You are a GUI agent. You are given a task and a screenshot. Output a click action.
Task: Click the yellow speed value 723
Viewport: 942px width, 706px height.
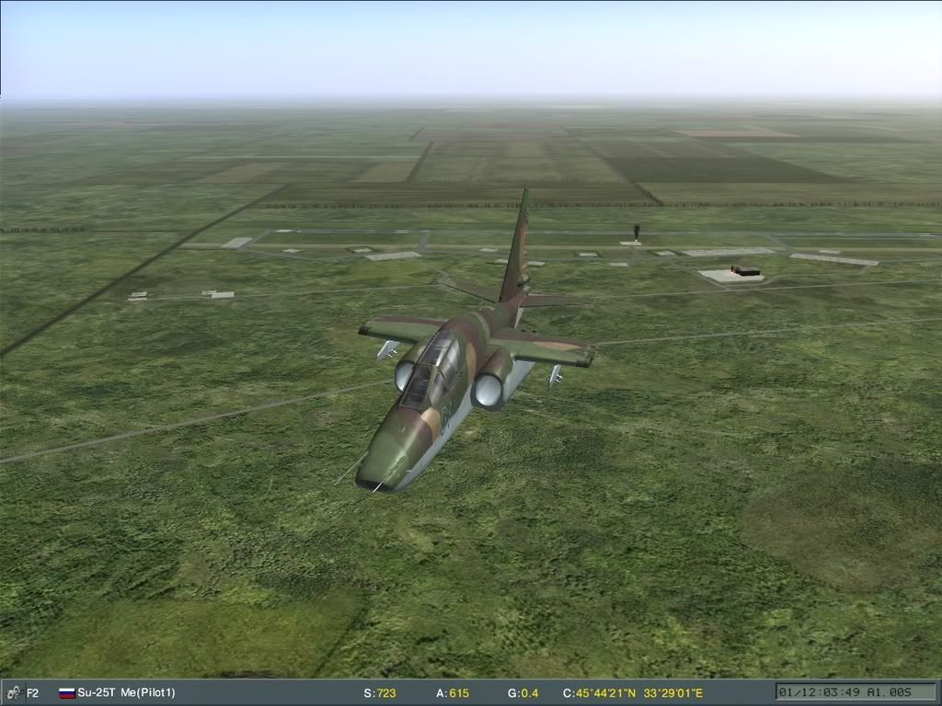(387, 695)
